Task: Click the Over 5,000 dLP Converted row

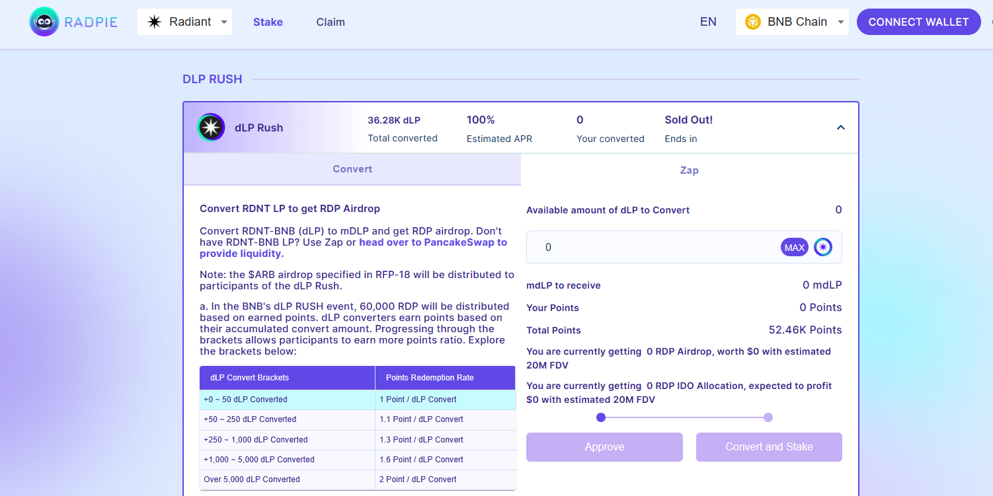Action: (x=358, y=479)
